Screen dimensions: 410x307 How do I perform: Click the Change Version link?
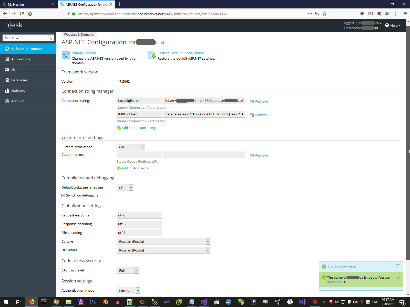[x=84, y=53]
